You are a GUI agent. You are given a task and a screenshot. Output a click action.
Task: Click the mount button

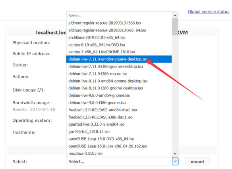[x=197, y=161]
